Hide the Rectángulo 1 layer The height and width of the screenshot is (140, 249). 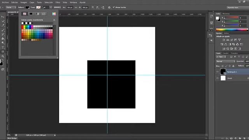pyautogui.click(x=217, y=72)
